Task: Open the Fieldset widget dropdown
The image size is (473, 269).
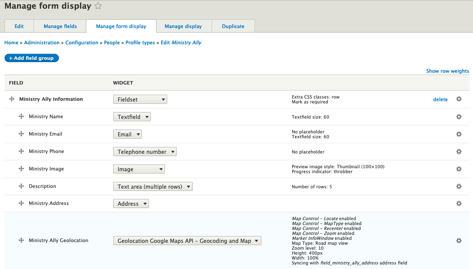Action: pyautogui.click(x=140, y=99)
